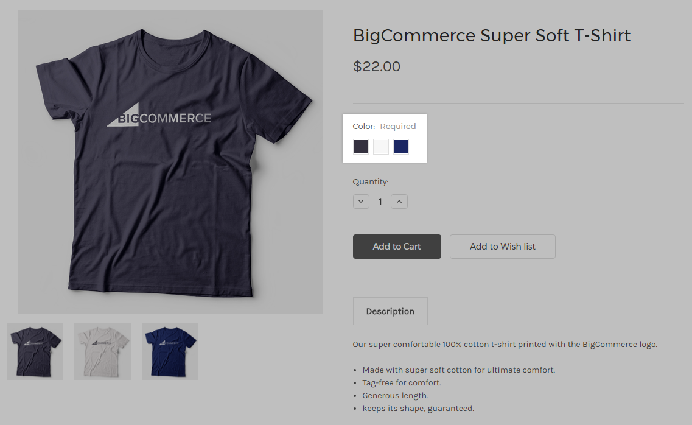View the navy blue shirt thumbnail
Viewport: 692px width, 425px height.
click(170, 351)
